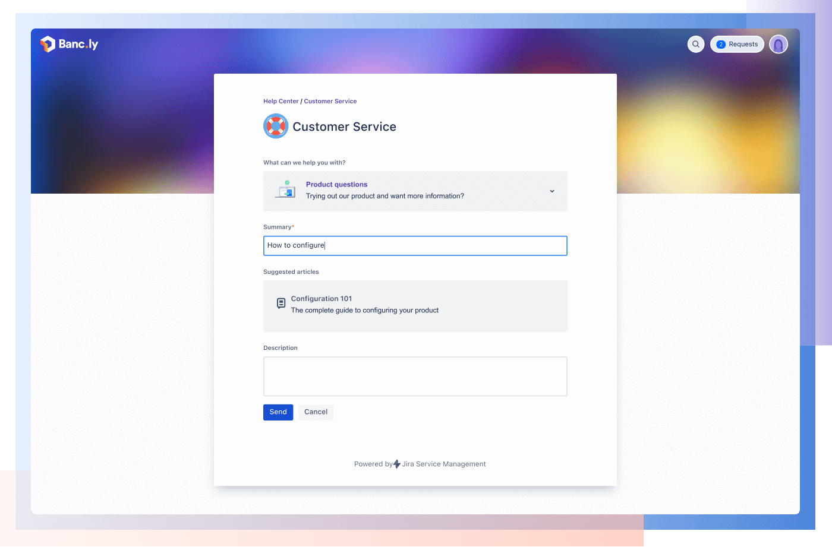Cancel the request form
This screenshot has height=547, width=832.
(x=316, y=412)
